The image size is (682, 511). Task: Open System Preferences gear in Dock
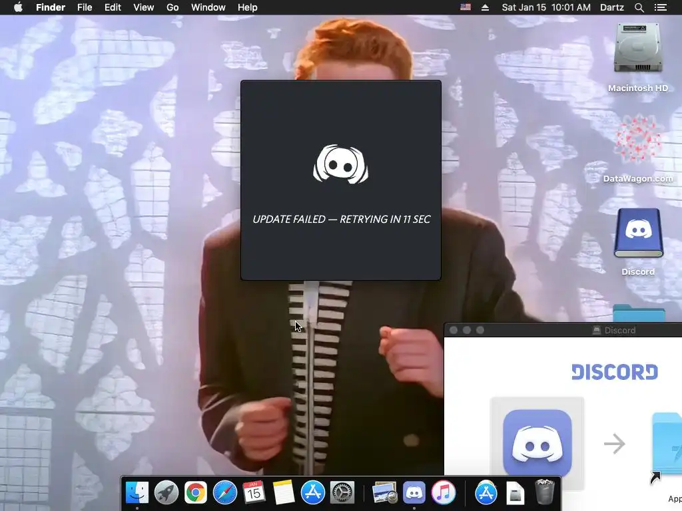[342, 492]
